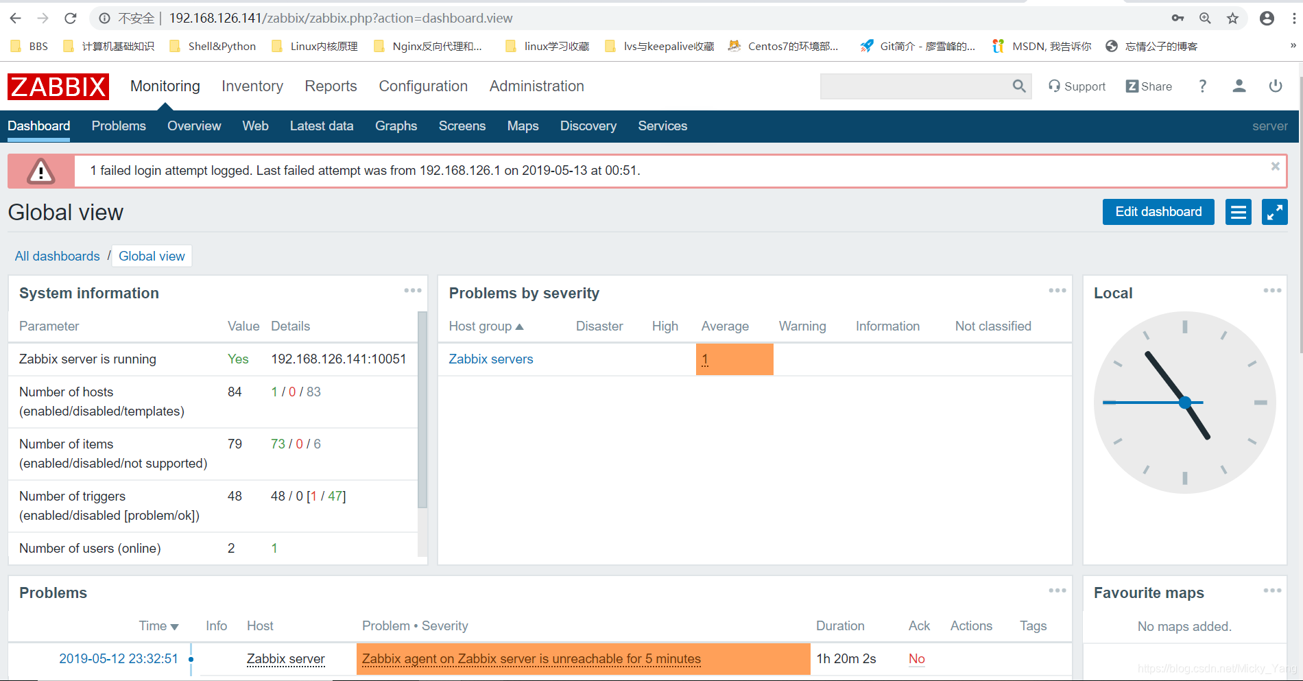
Task: Click the browser address bar URL
Action: coord(341,19)
